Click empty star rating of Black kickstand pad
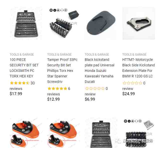The height and width of the screenshot is (148, 158). (x=95, y=89)
